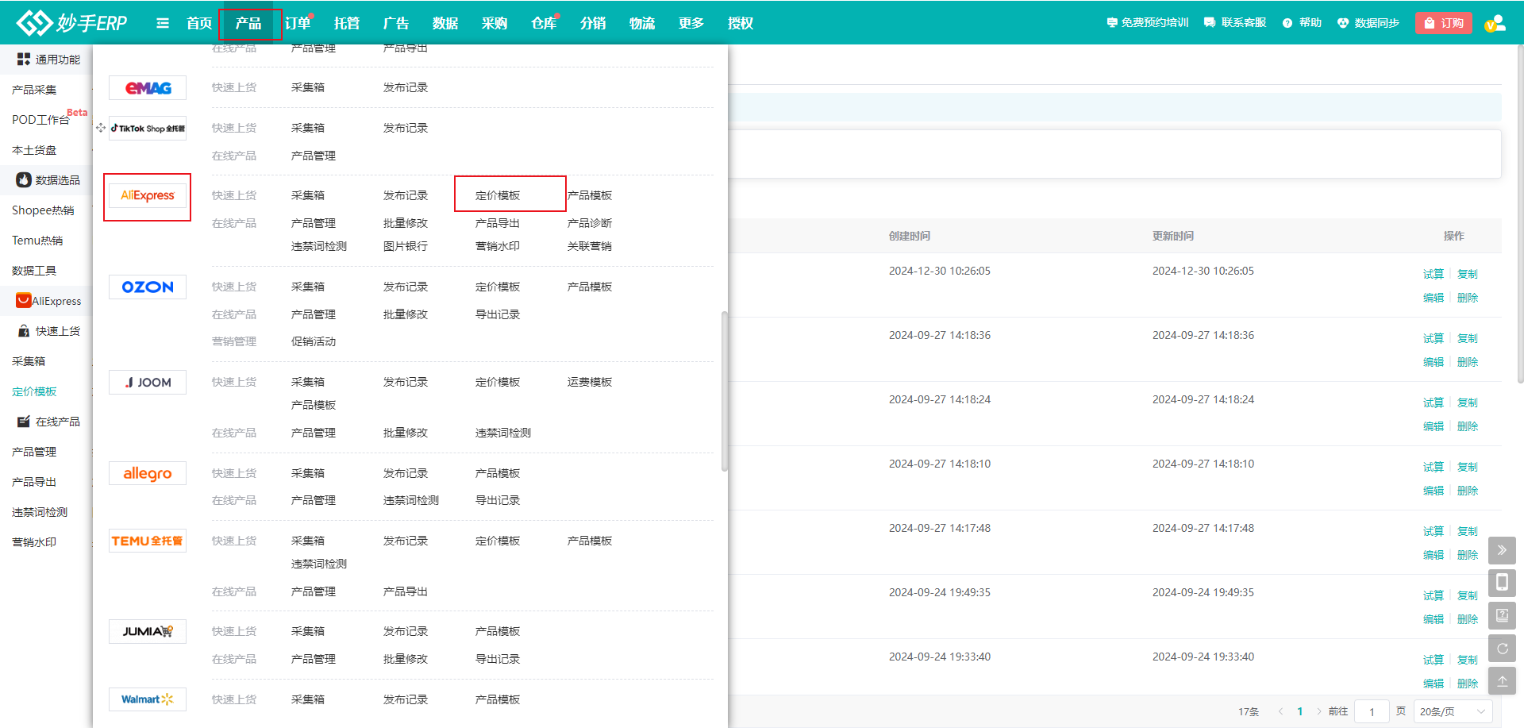This screenshot has width=1524, height=728.
Task: Open 数据同步 in the header
Action: 1368,23
